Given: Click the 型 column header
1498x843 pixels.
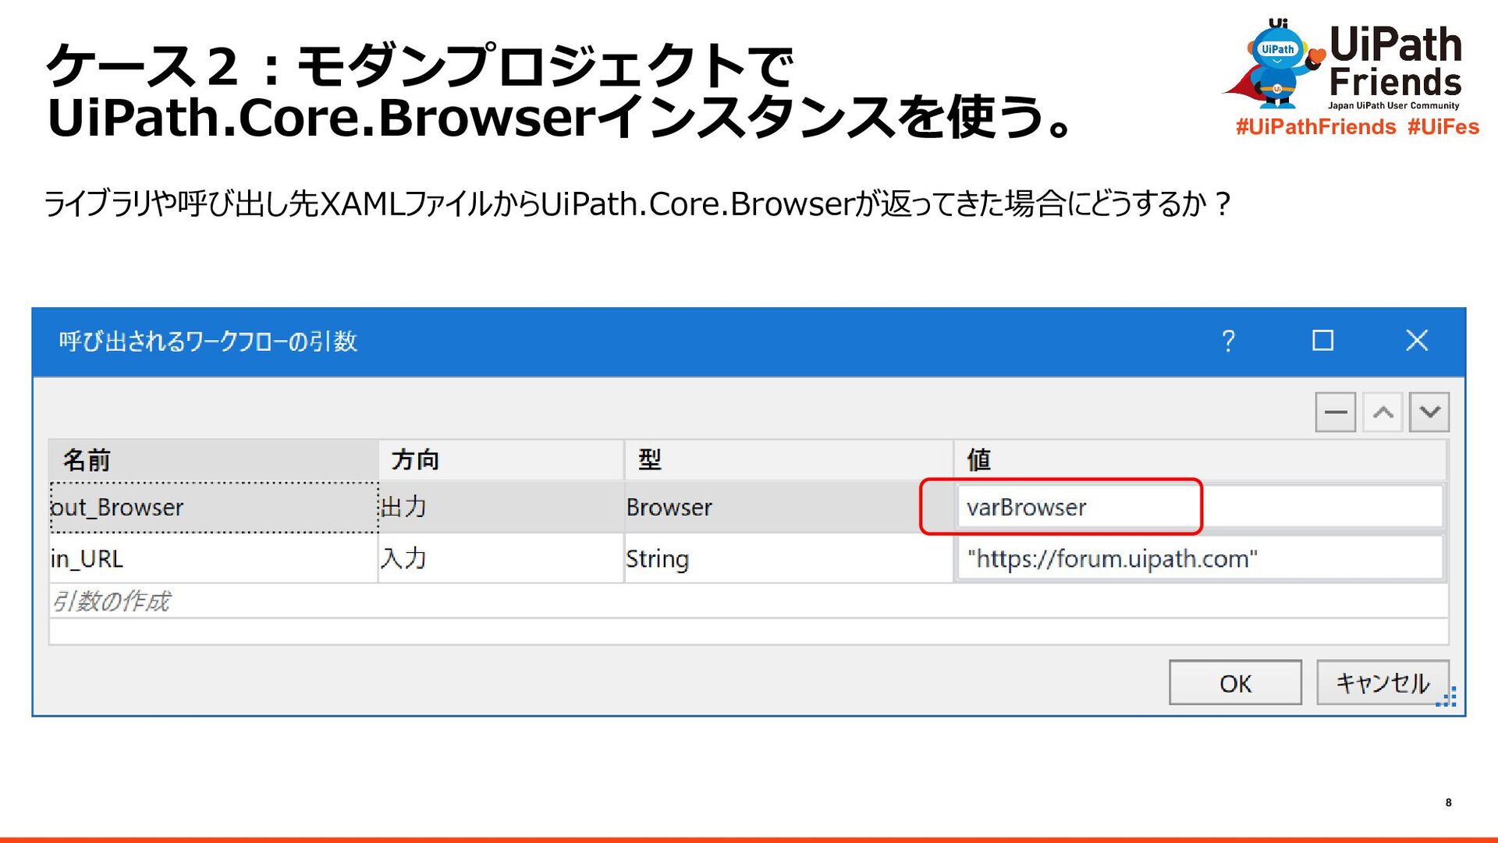Looking at the screenshot, I should [788, 460].
